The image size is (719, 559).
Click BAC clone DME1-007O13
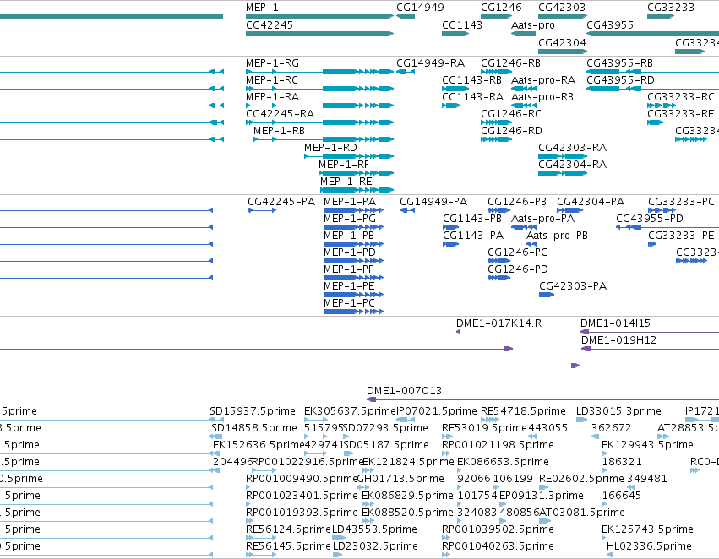pos(404,392)
